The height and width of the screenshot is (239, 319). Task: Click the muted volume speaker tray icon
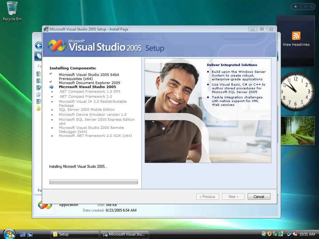(295, 234)
